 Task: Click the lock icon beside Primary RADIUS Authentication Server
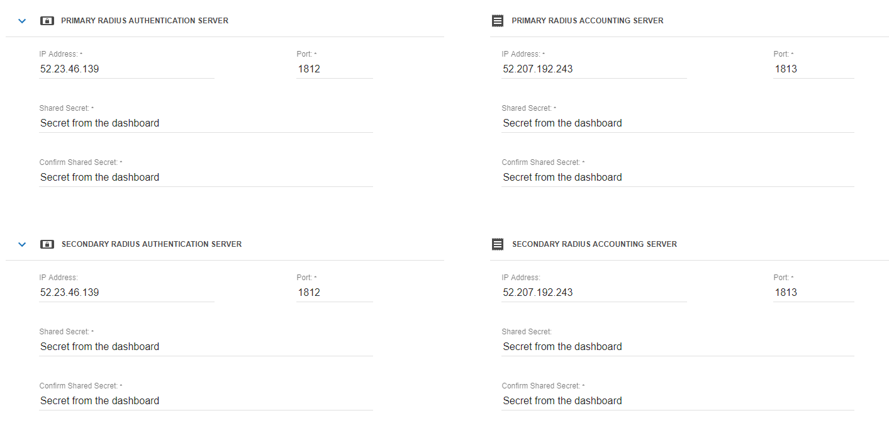pos(47,21)
